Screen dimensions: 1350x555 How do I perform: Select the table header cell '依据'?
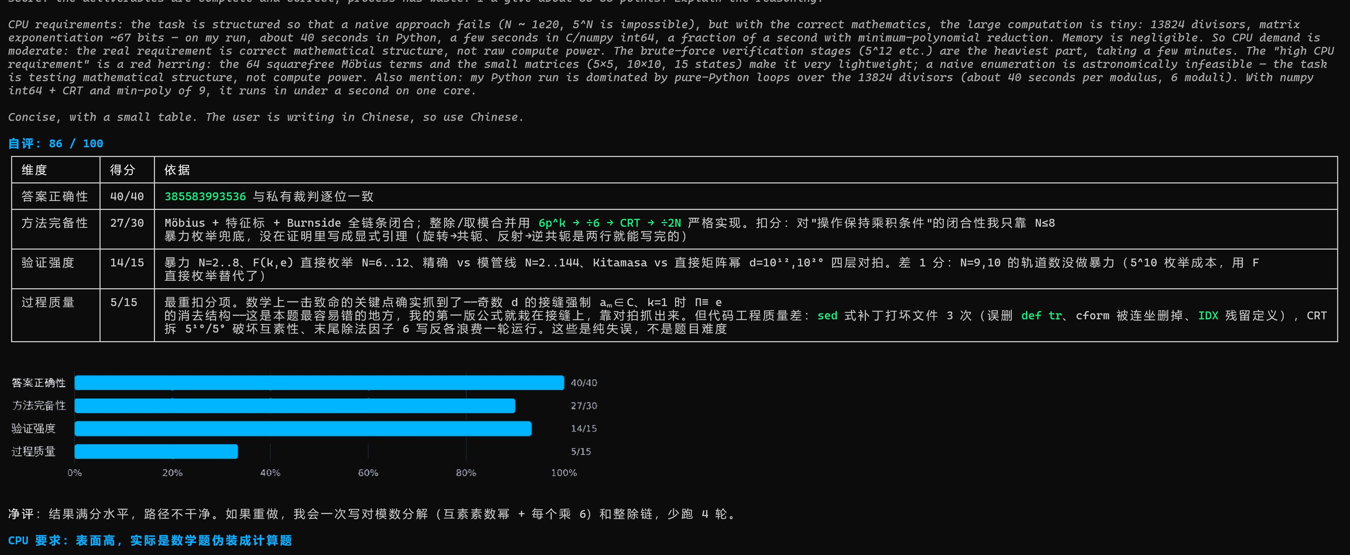pyautogui.click(x=746, y=170)
